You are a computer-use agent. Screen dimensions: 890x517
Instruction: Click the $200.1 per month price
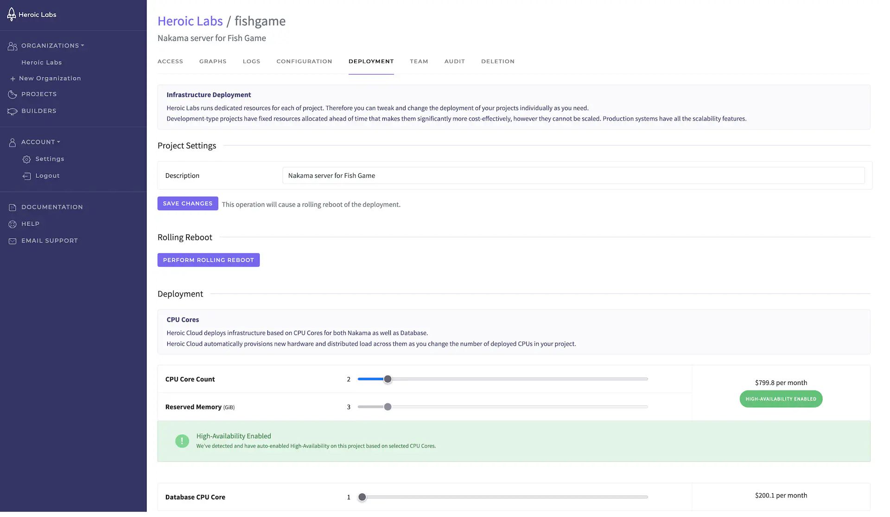[781, 495]
